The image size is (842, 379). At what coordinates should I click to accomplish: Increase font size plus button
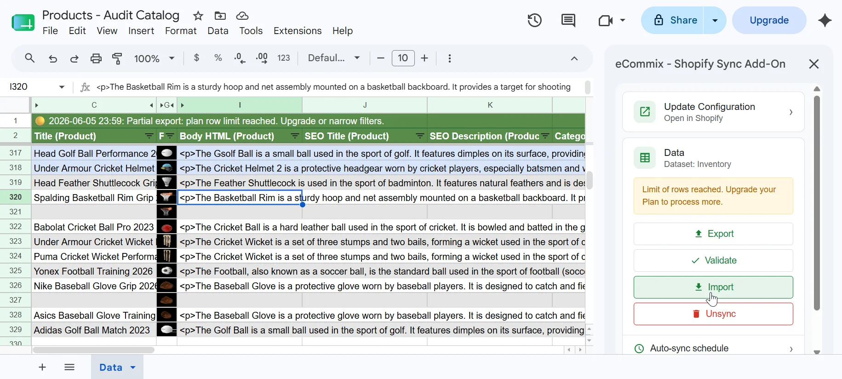(x=424, y=58)
